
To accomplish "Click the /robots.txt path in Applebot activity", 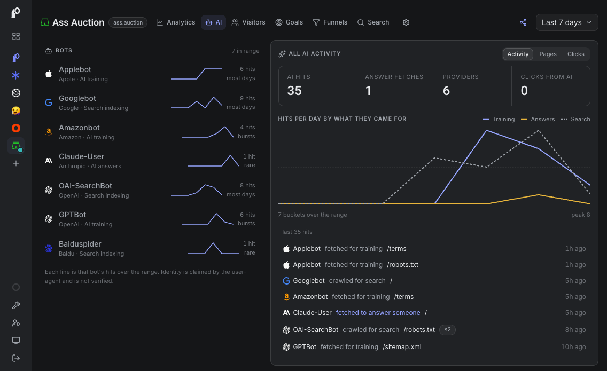I will coord(402,265).
